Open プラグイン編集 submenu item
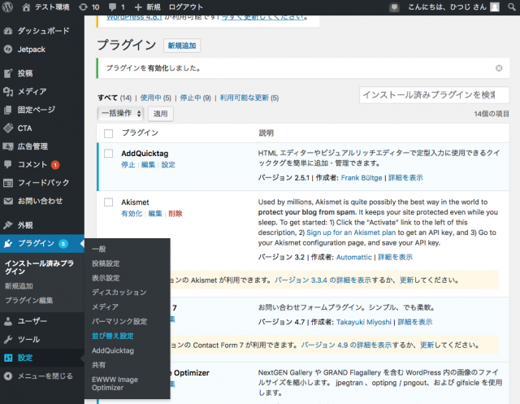520x404 pixels. 29,301
